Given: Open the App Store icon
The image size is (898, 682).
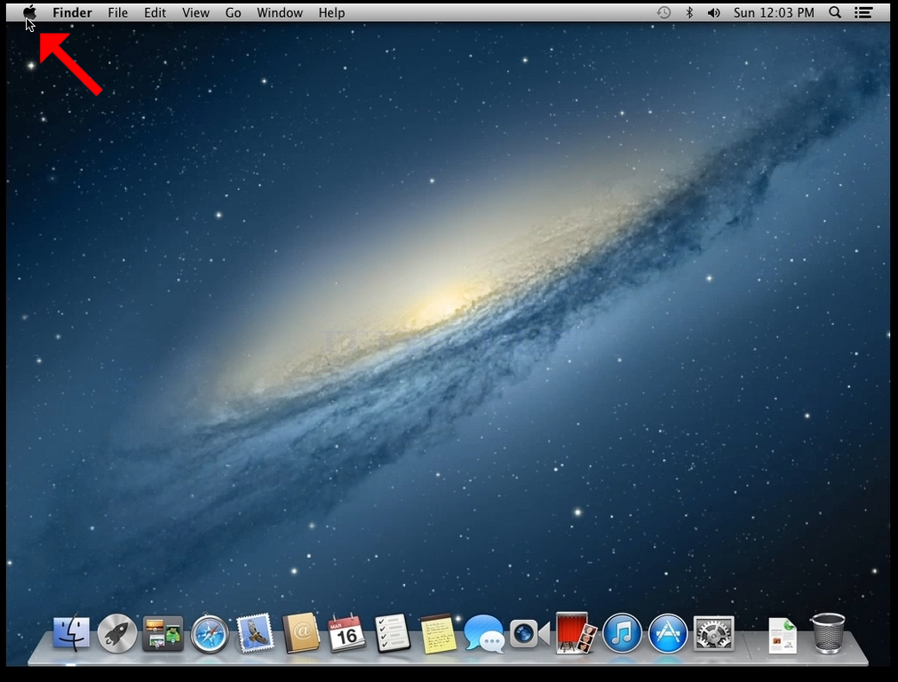Looking at the screenshot, I should [x=668, y=633].
